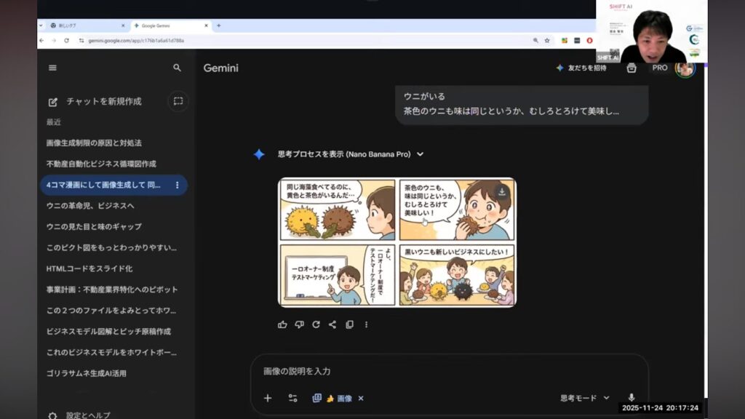
Task: Copy the response with copy icon
Action: [x=349, y=324]
